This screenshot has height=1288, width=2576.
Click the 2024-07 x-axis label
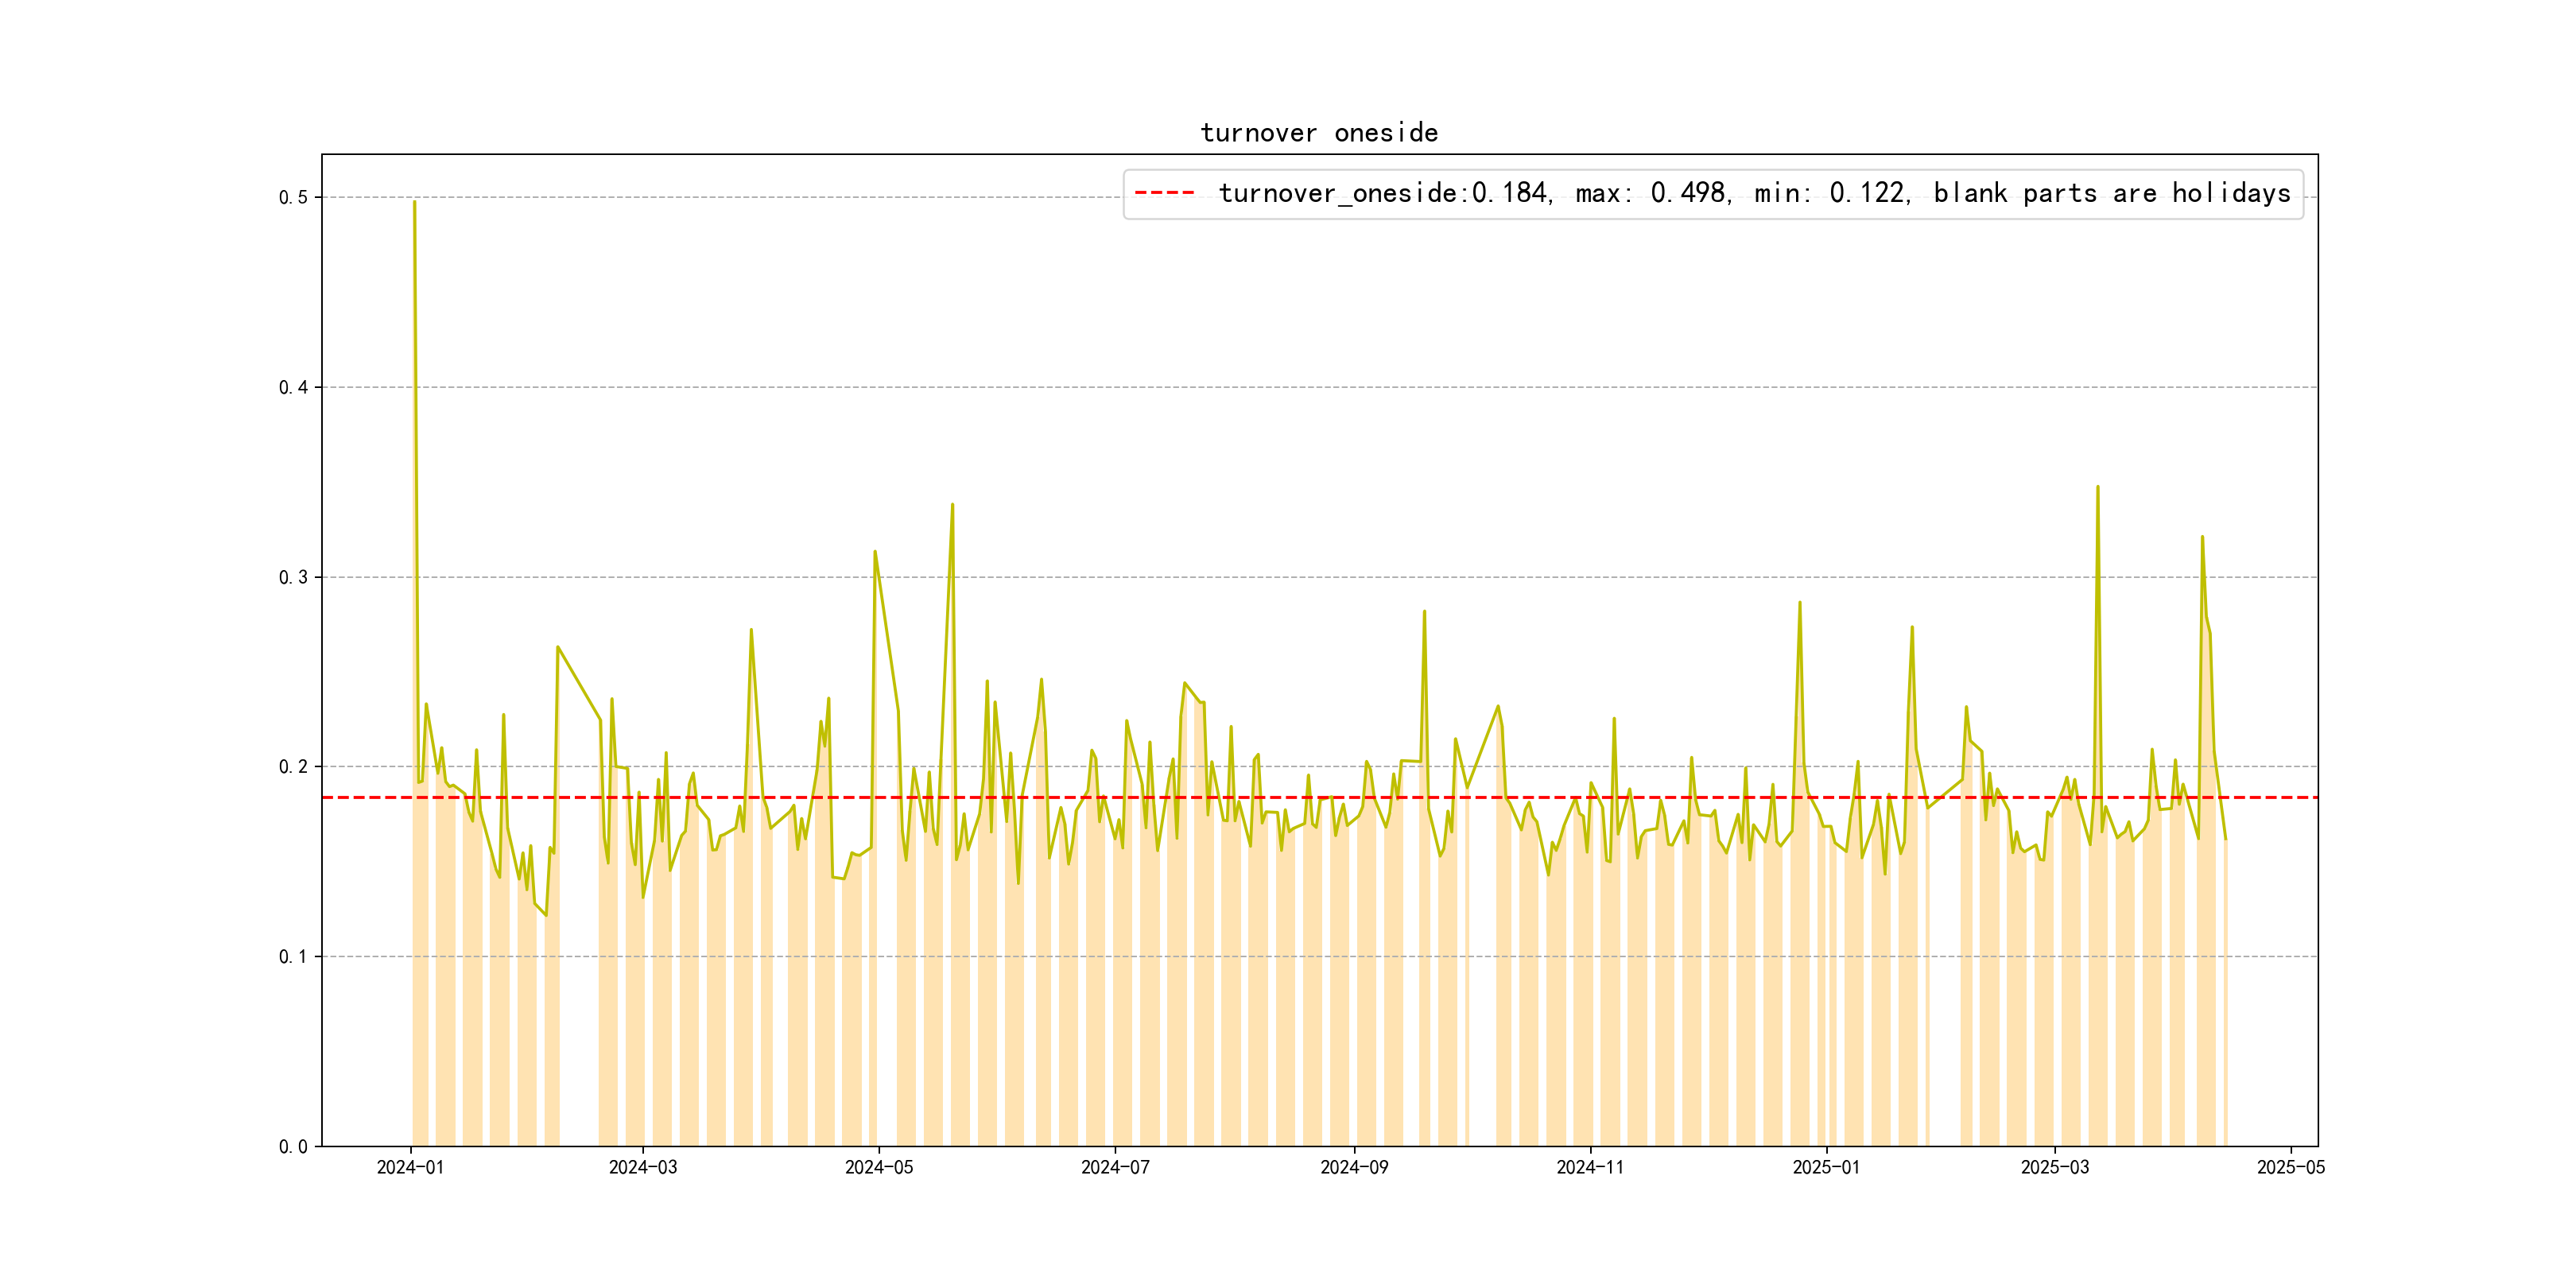coord(1115,1167)
